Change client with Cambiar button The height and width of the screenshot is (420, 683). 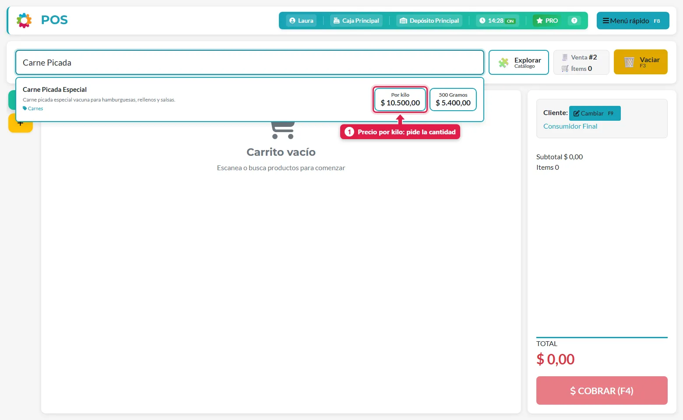pyautogui.click(x=595, y=113)
